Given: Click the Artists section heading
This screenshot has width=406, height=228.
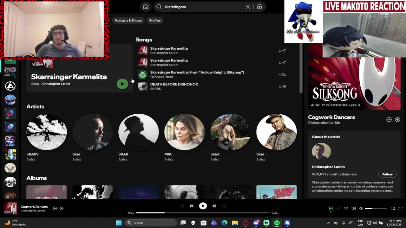Looking at the screenshot, I should click(x=36, y=106).
